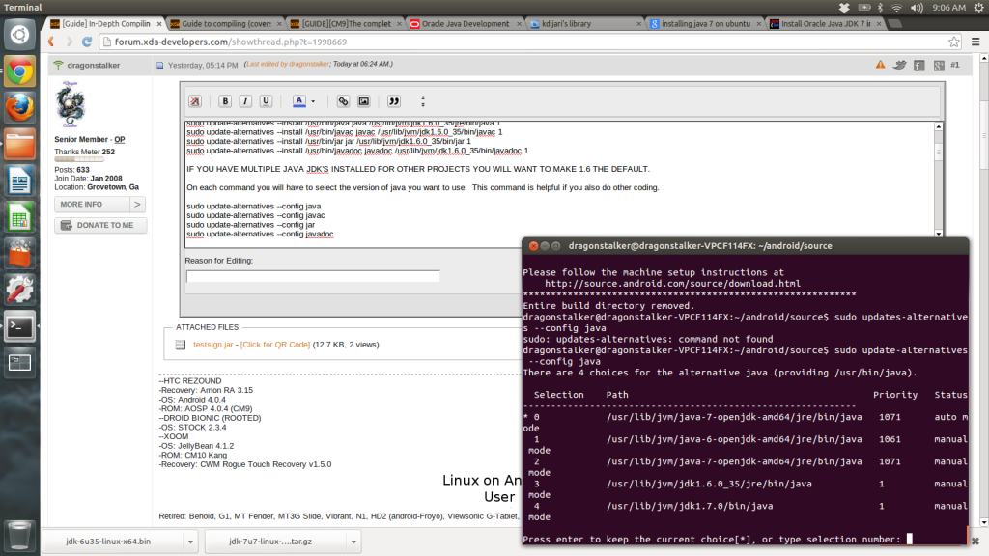Open the 9:06 AM clock menu

948,8
